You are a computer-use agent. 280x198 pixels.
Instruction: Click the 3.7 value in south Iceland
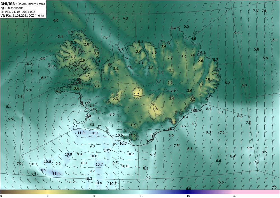pos(132,125)
